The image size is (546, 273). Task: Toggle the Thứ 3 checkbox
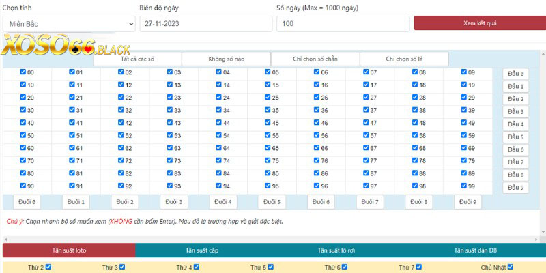pyautogui.click(x=122, y=267)
